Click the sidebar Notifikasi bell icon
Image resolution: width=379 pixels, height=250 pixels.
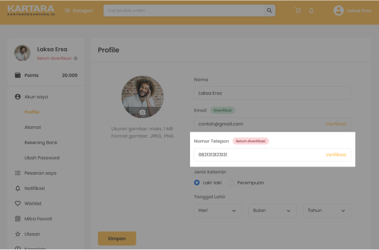[x=18, y=188]
